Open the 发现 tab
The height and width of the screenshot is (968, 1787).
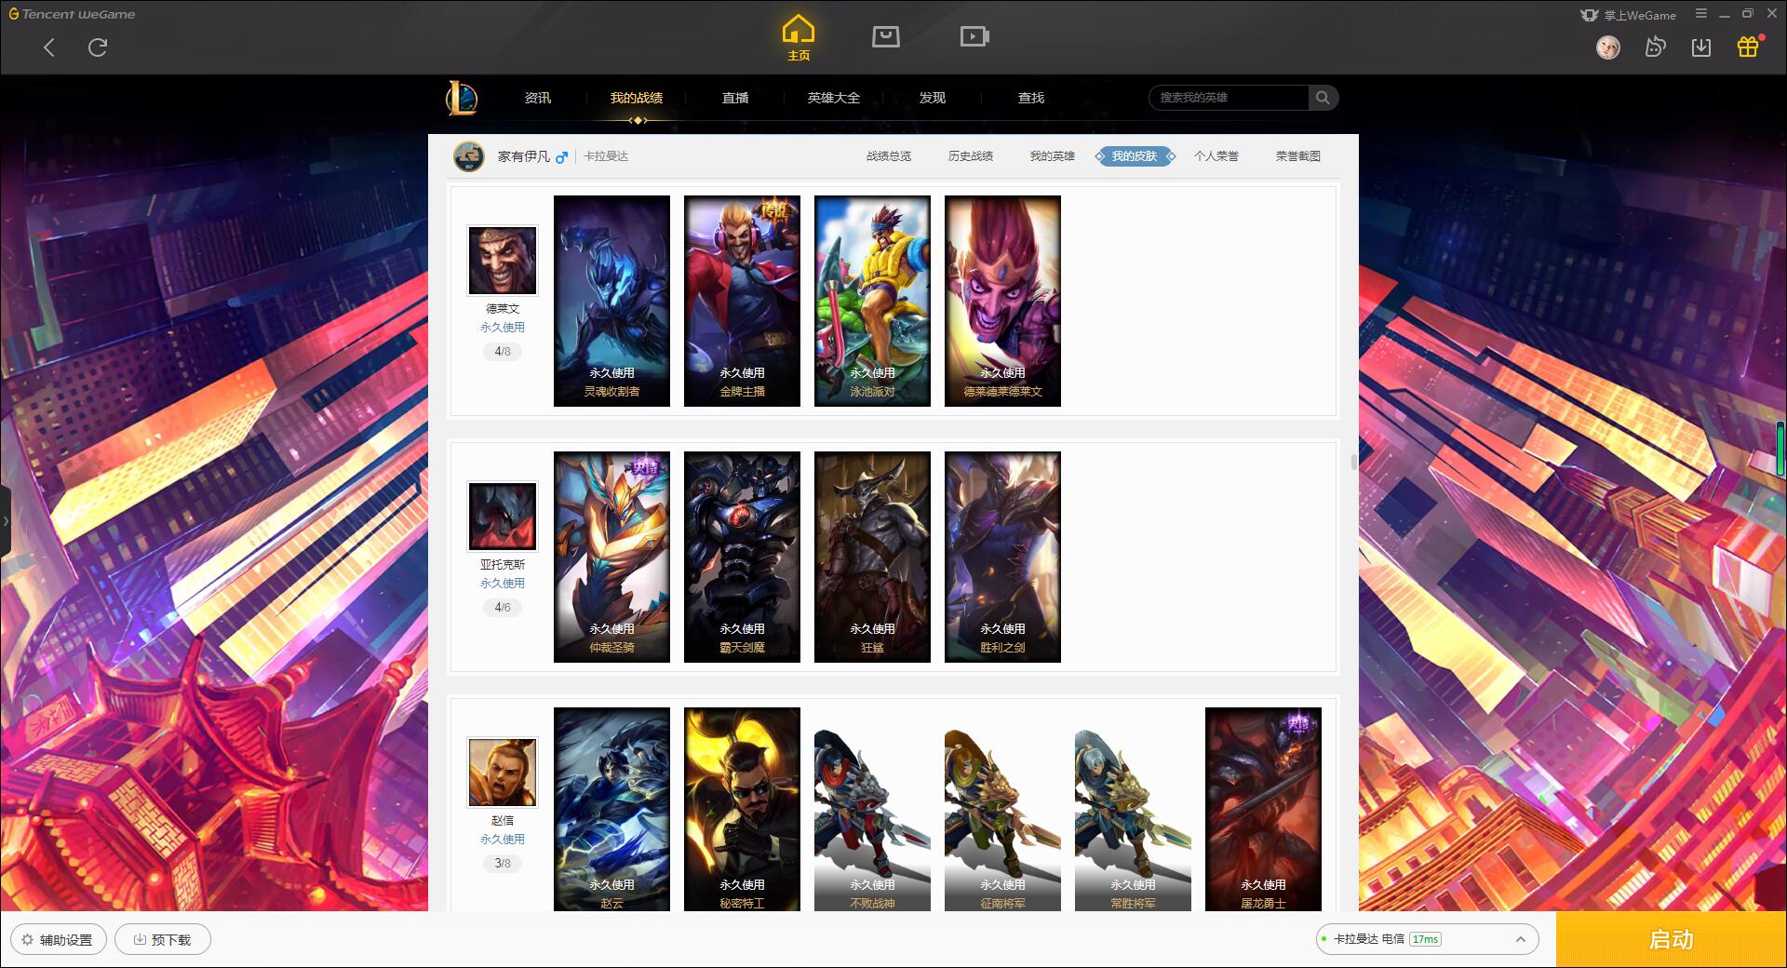point(933,98)
